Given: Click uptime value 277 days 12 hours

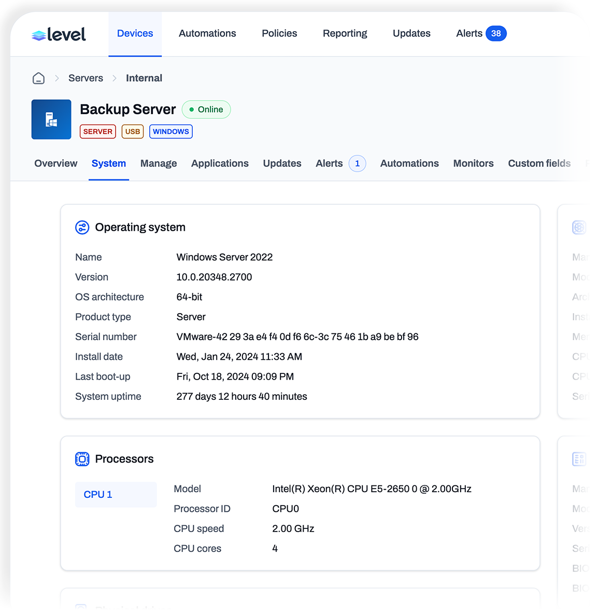Looking at the screenshot, I should point(242,397).
